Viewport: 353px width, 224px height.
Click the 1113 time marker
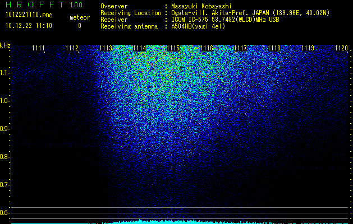[106, 48]
